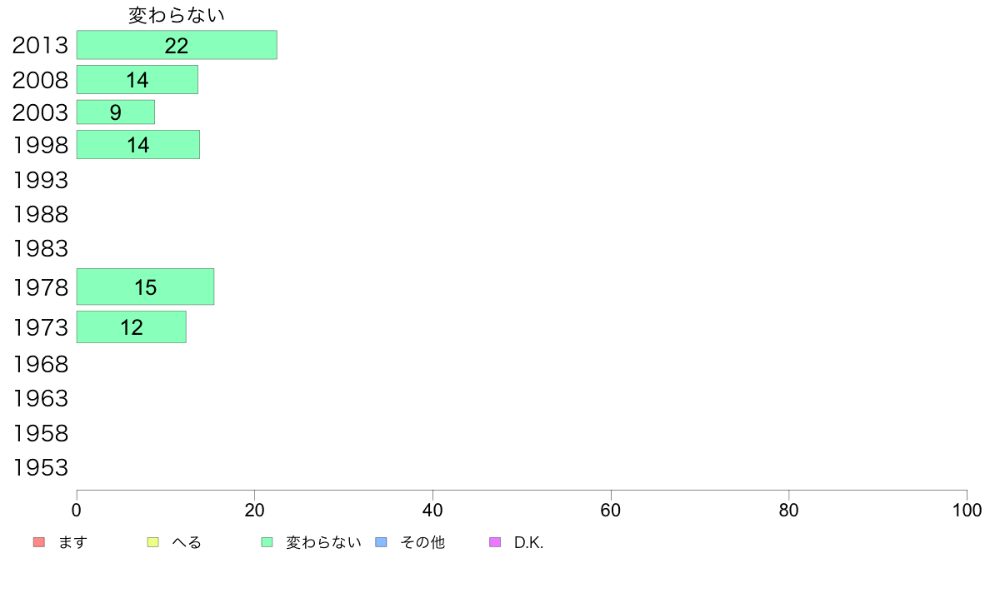Image resolution: width=990 pixels, height=613 pixels.
Task: Select the 2003 bar showing 9
Action: pyautogui.click(x=116, y=112)
